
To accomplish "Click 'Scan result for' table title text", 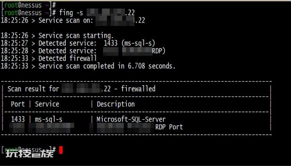I will [x=33, y=89].
